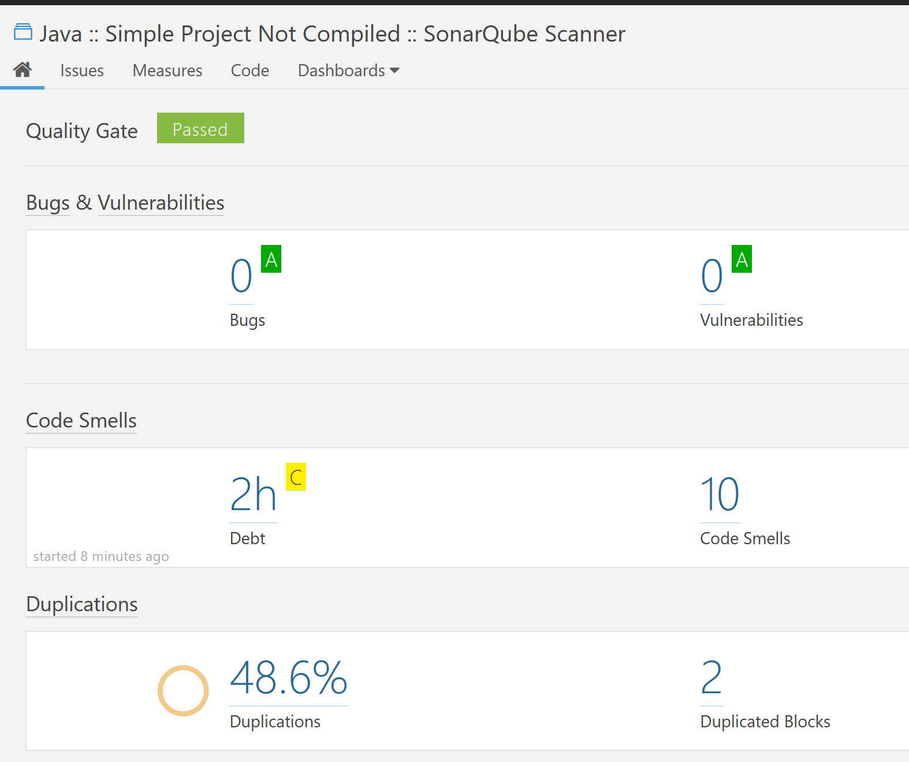Expand the Dashboards dropdown menu

349,70
